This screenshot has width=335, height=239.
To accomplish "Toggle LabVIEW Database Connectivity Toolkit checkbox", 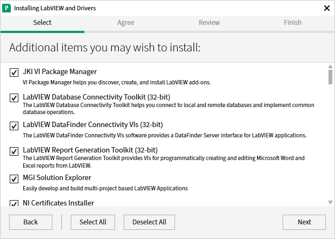I will click(x=14, y=98).
